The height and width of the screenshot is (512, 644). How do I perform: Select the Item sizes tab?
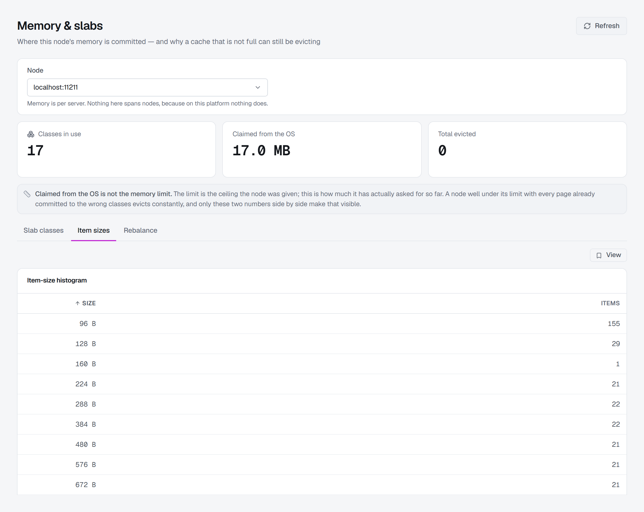(93, 230)
